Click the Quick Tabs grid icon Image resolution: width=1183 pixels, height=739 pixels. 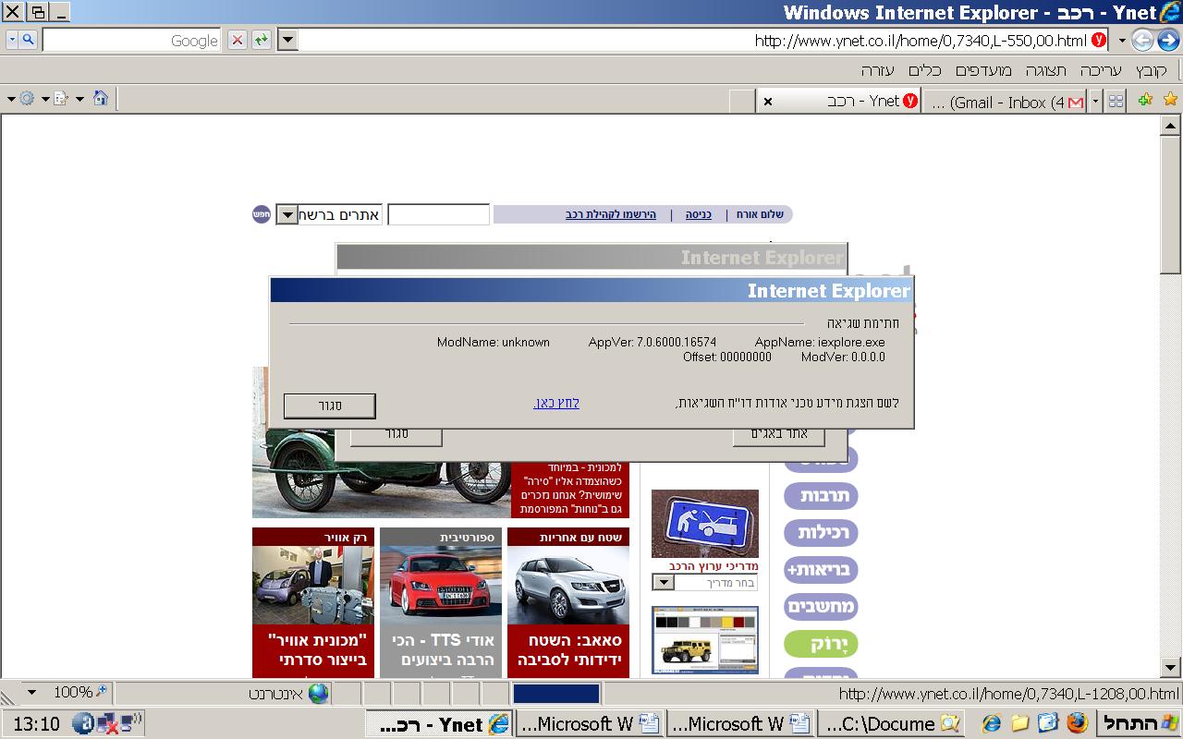coord(1116,101)
